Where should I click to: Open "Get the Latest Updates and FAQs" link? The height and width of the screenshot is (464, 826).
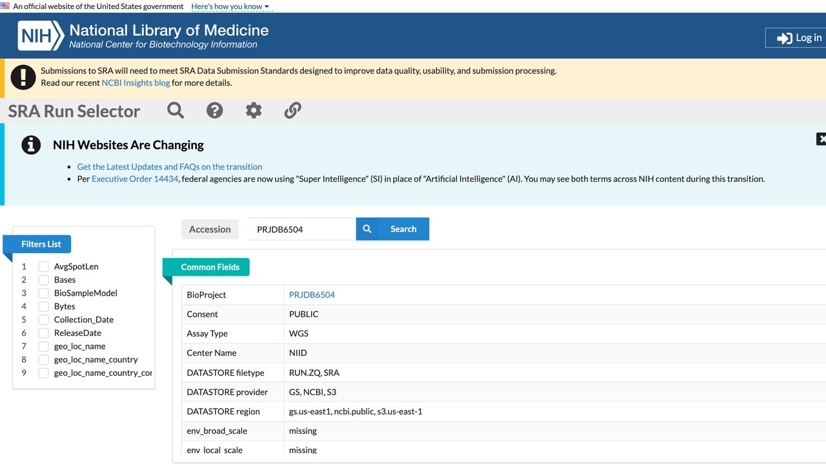[170, 166]
